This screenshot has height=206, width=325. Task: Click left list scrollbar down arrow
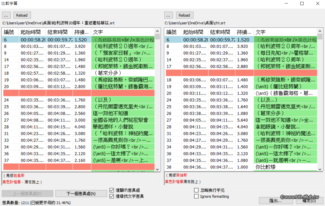[157, 169]
